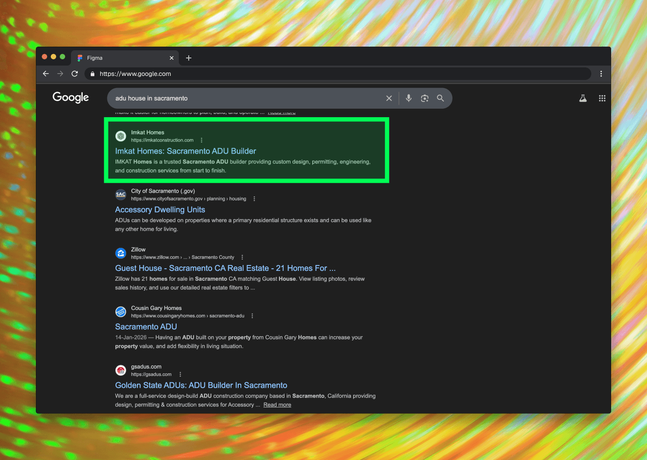Click the 'City of Sacramento (.gov)' site name
647x460 pixels.
(x=163, y=191)
